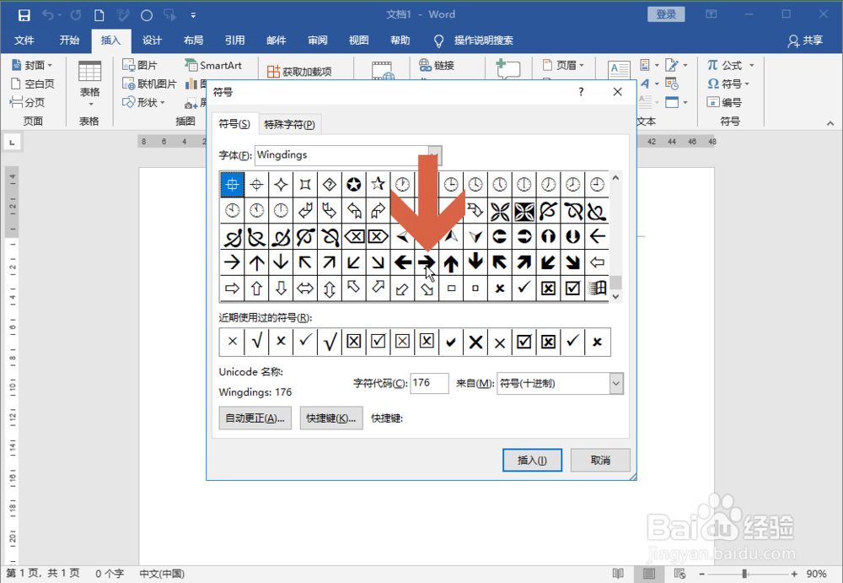Insert a page break (分页)
The image size is (843, 583).
point(28,102)
